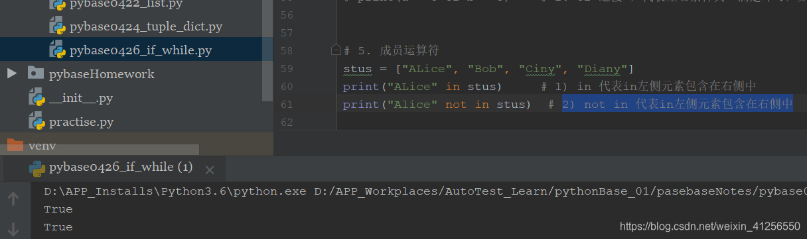Viewport: 807px width, 239px height.
Task: Click Python icon of pybase0424_tuple_dict.py
Action: (x=57, y=26)
